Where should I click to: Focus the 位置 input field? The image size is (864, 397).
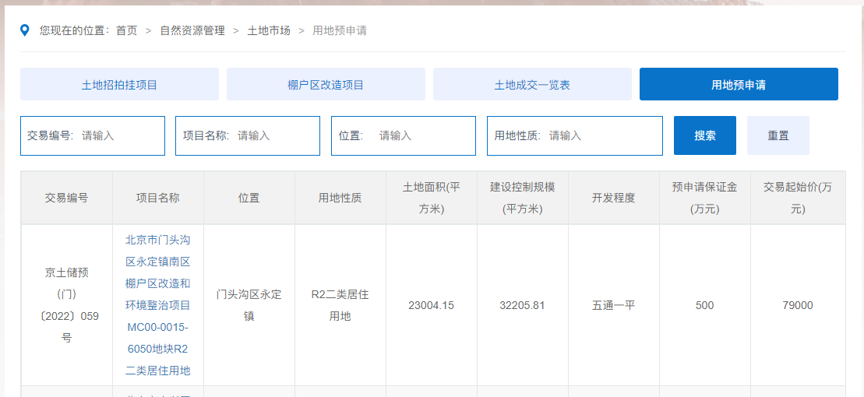404,135
